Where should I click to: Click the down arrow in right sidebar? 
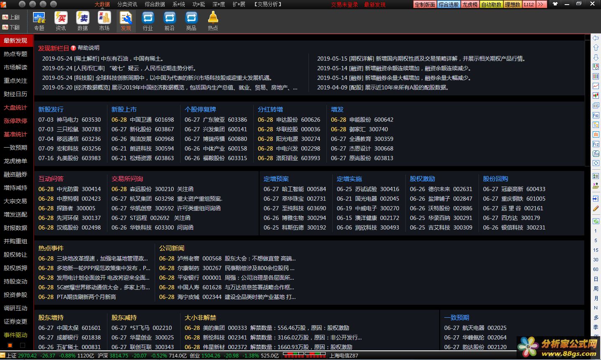pos(596,57)
